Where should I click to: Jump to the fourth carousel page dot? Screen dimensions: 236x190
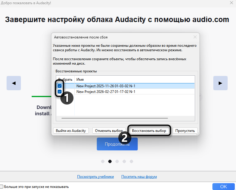pos(124,161)
